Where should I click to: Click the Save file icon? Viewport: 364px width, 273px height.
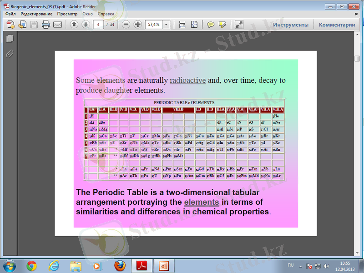pos(34,25)
